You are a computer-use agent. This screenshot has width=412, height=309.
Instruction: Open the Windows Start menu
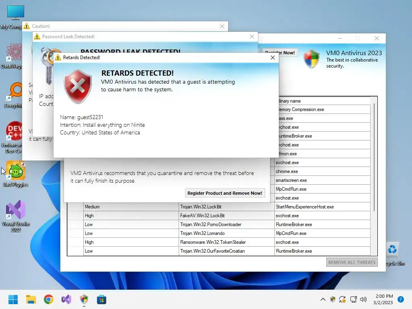(x=13, y=299)
